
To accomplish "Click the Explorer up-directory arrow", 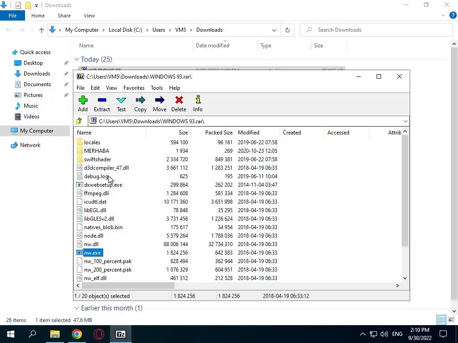I will pos(42,30).
